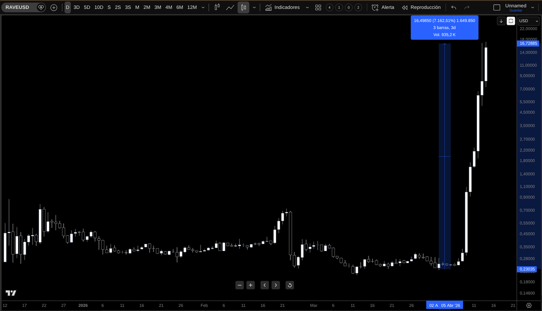Select the line chart drawing tool icon
542x311 pixels.
(x=230, y=7)
